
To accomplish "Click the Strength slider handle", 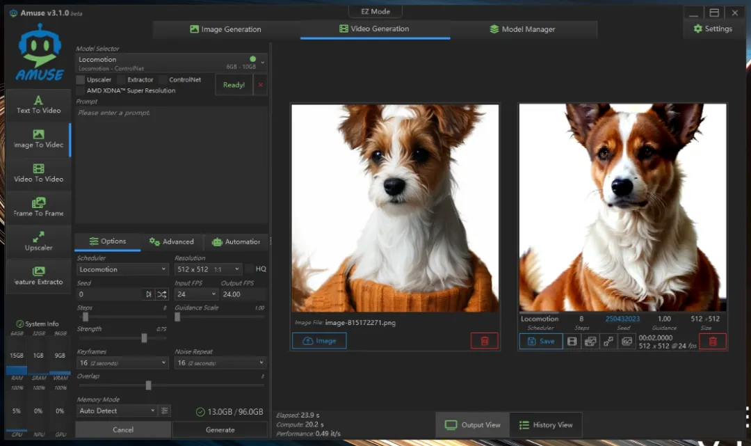I will coord(144,338).
